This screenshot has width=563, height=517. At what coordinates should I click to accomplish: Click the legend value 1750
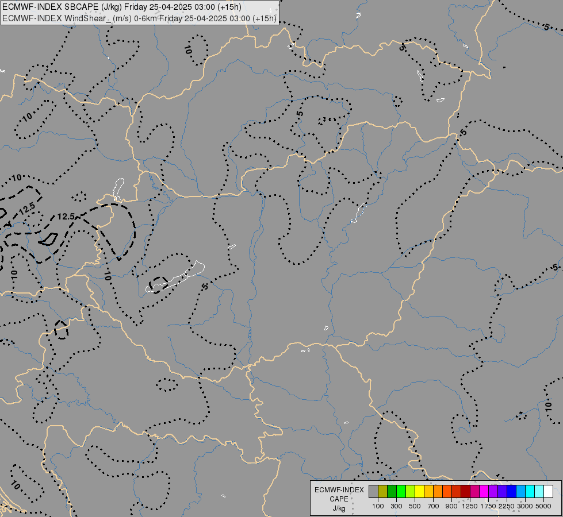[488, 506]
